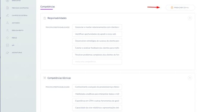Viewport: 199px width, 112px height.
Task: Edit 'Conhecimento avançado do produto' field
Action: point(97,87)
